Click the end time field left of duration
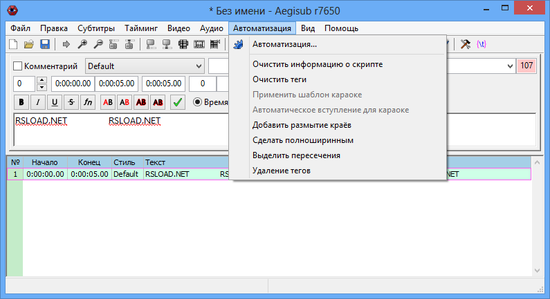 tap(116, 84)
